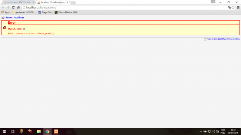Click Open new phpMyAdmin window link

pos(223,39)
